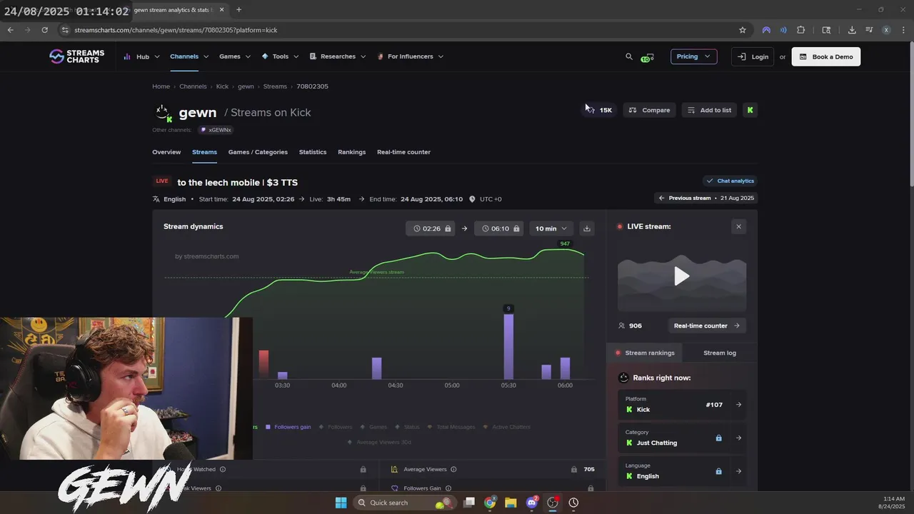Play the live stream preview
The image size is (914, 514).
(x=682, y=276)
